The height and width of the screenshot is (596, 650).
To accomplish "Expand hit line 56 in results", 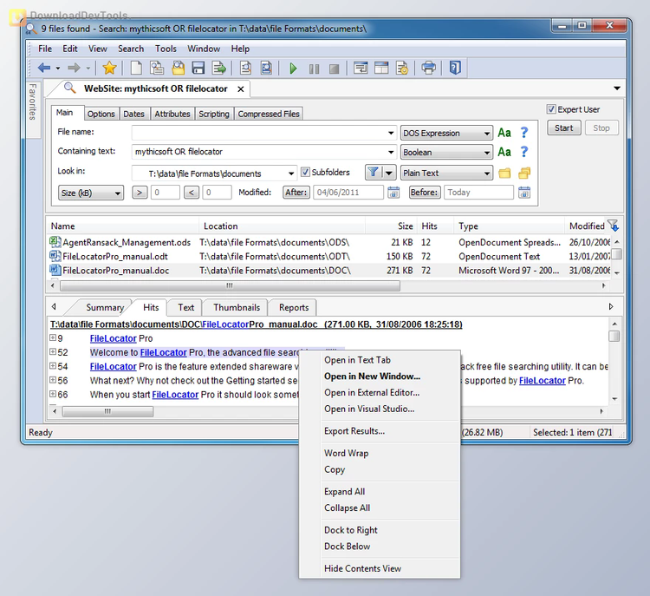I will tap(53, 380).
